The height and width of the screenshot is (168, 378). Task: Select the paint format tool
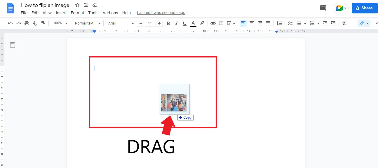(x=43, y=23)
